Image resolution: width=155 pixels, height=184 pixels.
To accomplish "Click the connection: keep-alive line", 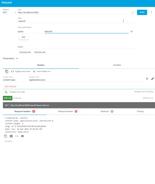I will 17,132.
